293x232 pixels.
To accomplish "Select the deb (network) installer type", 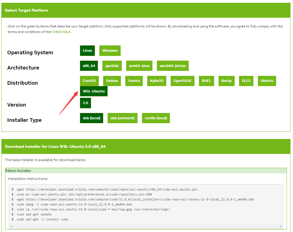I will [x=122, y=118].
